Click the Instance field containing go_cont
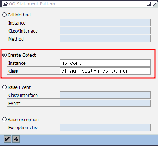158x146 pixels. [x=105, y=63]
